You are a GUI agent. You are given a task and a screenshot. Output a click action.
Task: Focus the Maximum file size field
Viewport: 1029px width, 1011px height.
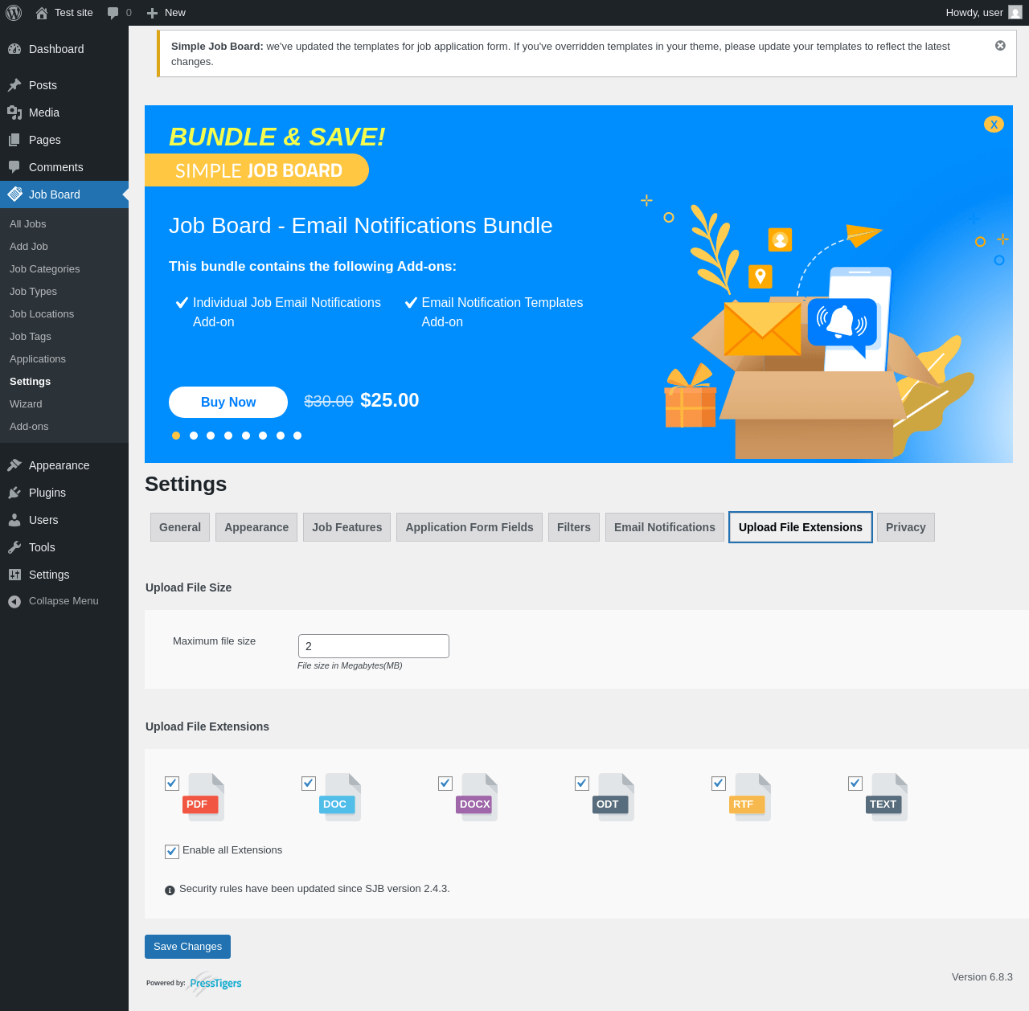[374, 646]
